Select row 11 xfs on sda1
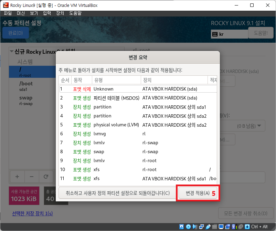Screen dimensions: 276x231 (138, 179)
